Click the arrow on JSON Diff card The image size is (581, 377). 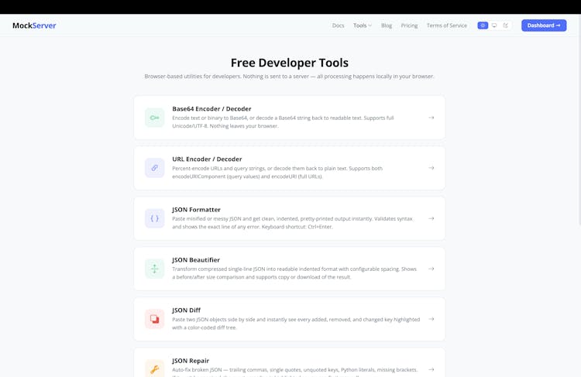431,319
